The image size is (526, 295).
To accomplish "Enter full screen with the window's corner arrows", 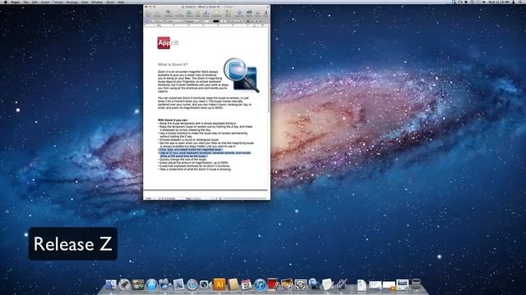I will [x=268, y=7].
